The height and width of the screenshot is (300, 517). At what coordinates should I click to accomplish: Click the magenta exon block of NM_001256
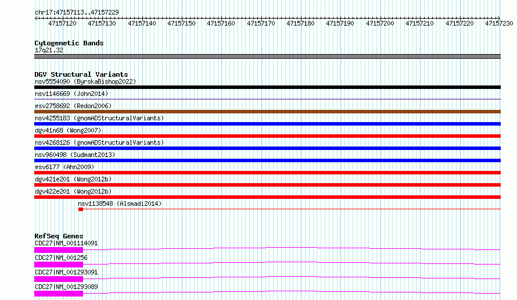coord(59,265)
